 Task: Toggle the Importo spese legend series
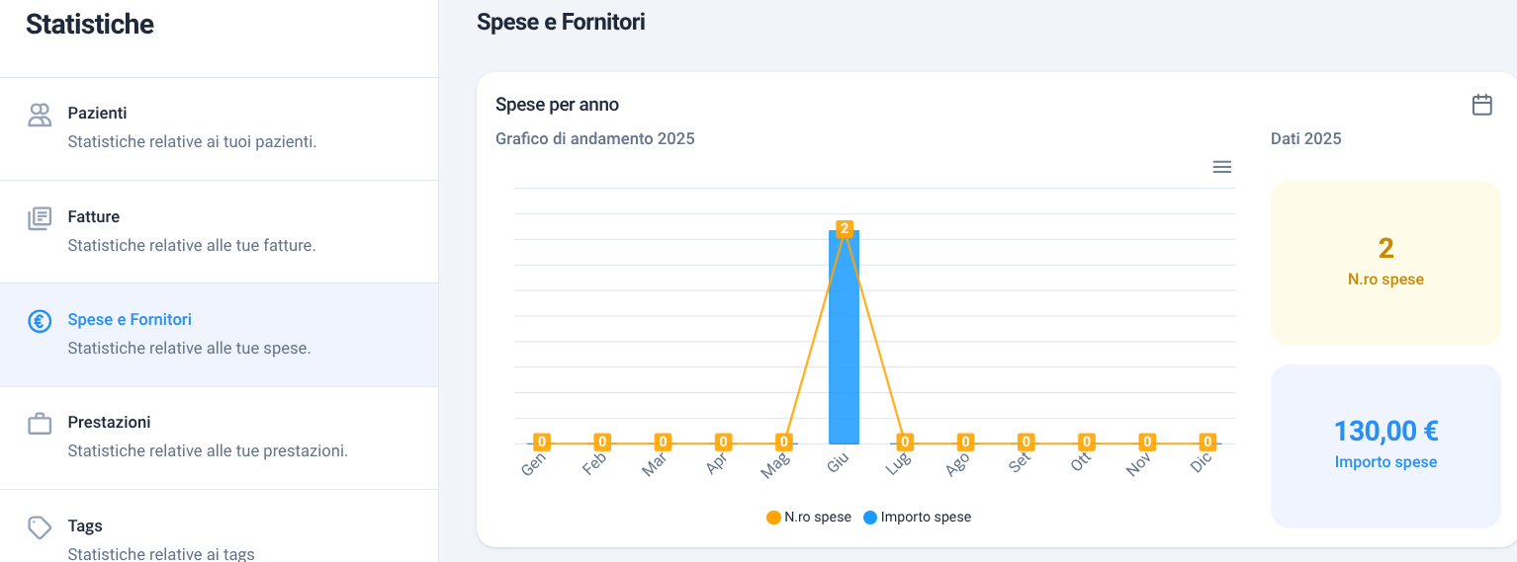click(x=917, y=517)
